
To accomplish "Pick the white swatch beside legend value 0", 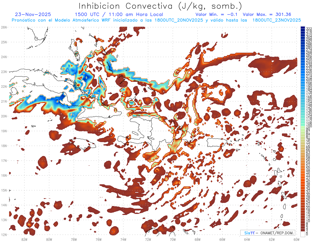I will (x=303, y=234).
